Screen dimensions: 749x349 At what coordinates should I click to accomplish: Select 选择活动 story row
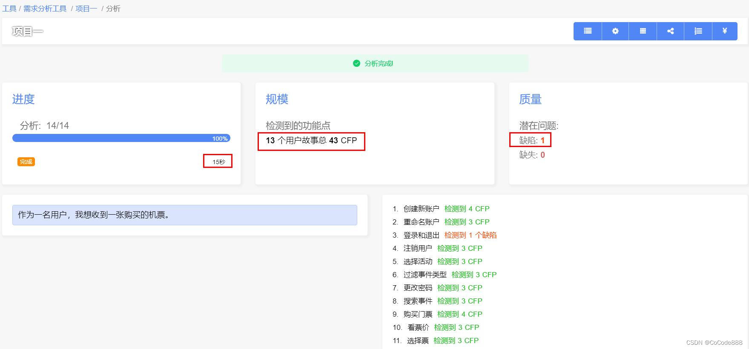(x=437, y=261)
